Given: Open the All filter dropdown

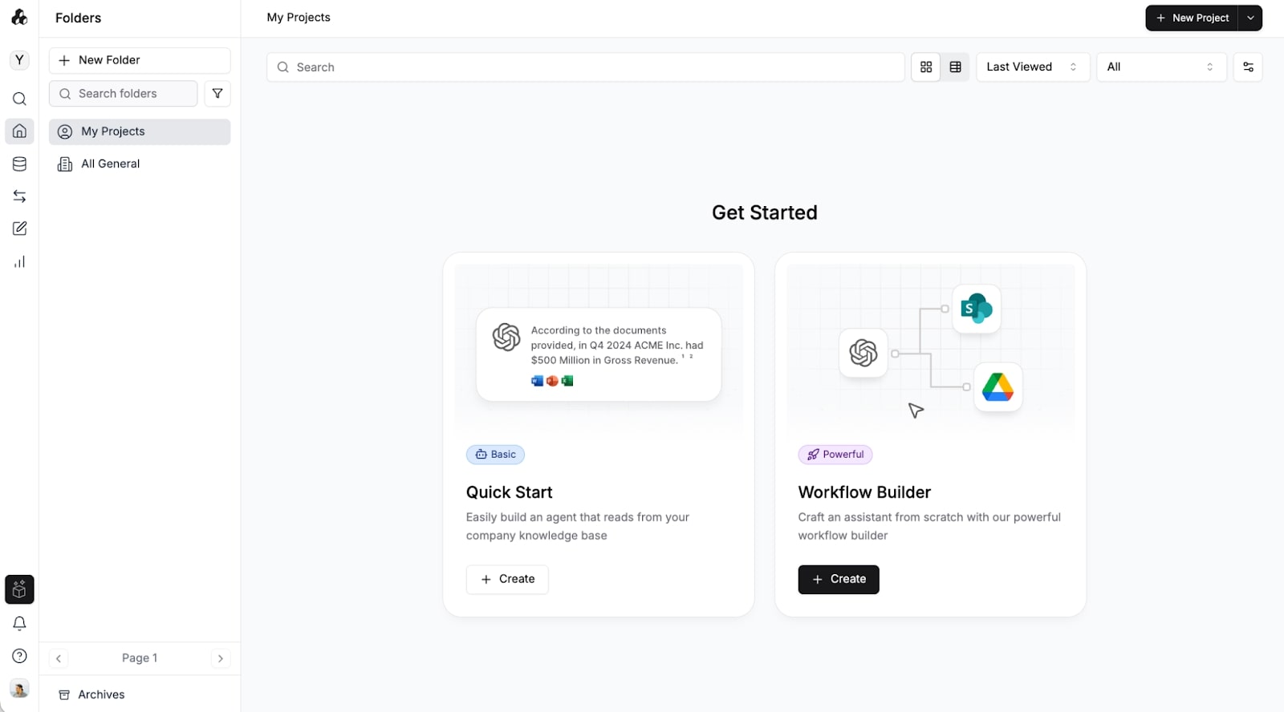Looking at the screenshot, I should pyautogui.click(x=1161, y=67).
